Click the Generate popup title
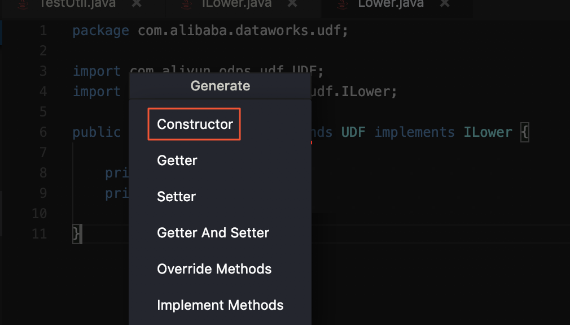Viewport: 570px width, 325px height. click(220, 86)
